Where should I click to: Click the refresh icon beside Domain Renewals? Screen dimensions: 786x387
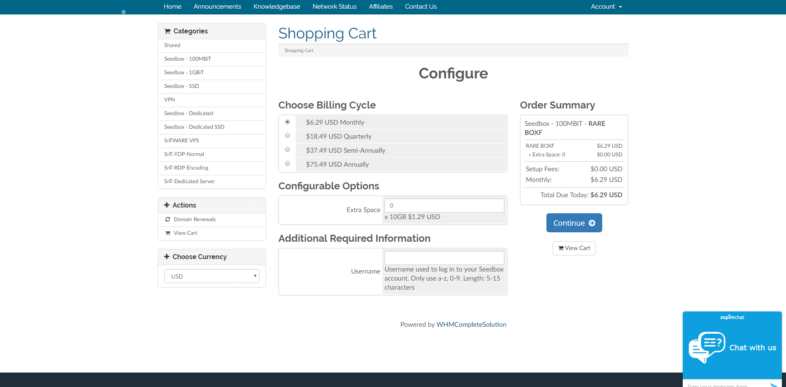coord(167,219)
